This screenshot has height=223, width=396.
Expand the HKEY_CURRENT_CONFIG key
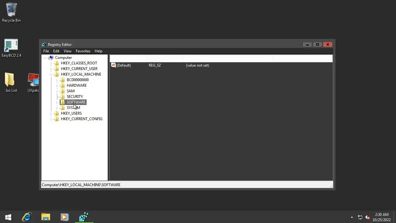pyautogui.click(x=51, y=119)
